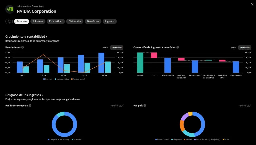The height and width of the screenshot is (145, 256).
Task: Click the Singapore donut segment
Action: tap(188, 134)
